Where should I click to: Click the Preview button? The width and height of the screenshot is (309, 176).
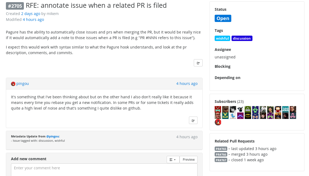pyautogui.click(x=189, y=160)
